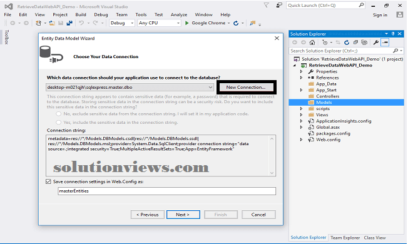Click the connection string scrollbar down arrow
Viewport: 408px width, 244px height.
[x=272, y=173]
